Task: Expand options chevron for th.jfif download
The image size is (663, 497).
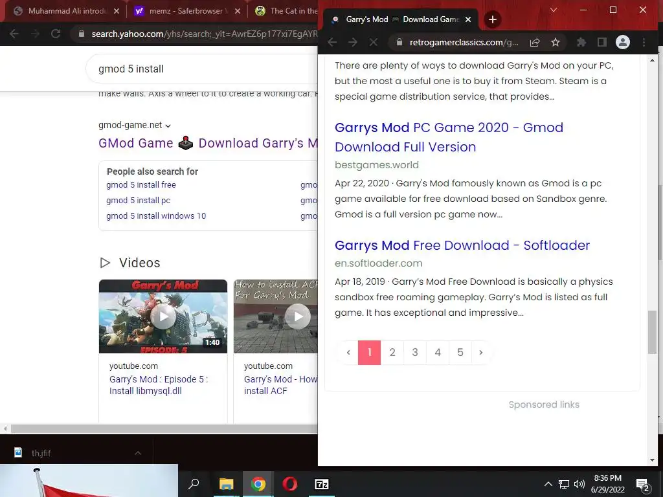Action: (x=138, y=453)
